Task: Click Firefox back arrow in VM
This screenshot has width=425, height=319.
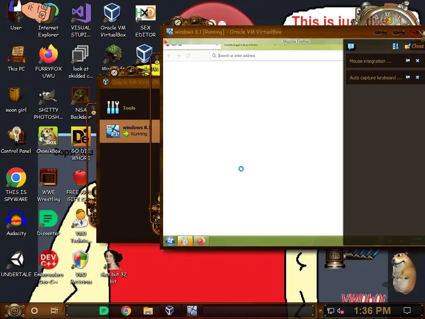Action: click(x=169, y=56)
